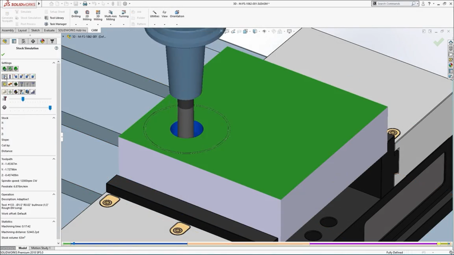
Task: Open the PropertyManager tab icon
Action: tap(14, 41)
